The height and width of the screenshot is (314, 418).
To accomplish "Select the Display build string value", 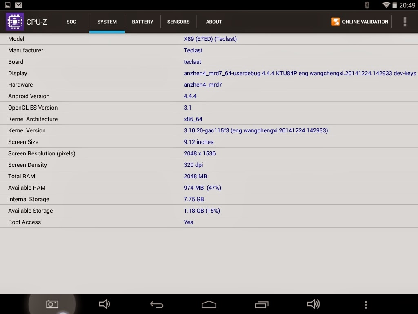I will pos(300,73).
